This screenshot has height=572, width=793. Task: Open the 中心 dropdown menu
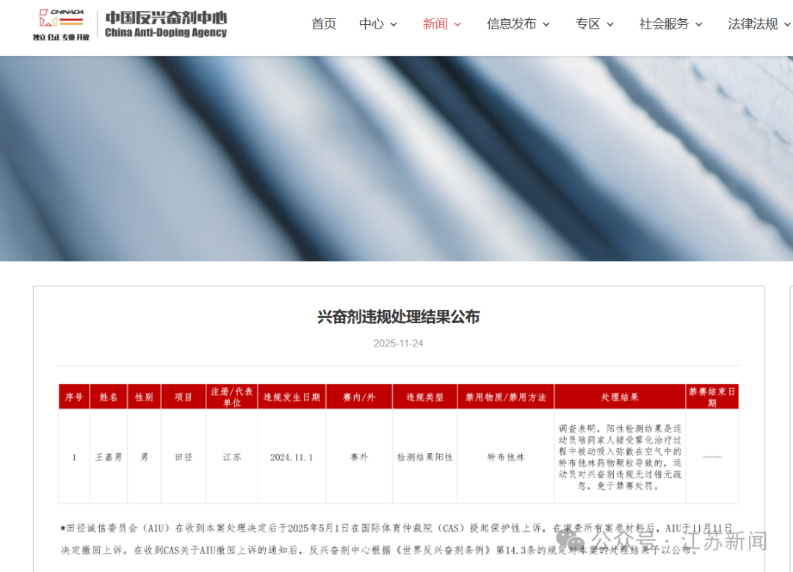coord(372,23)
